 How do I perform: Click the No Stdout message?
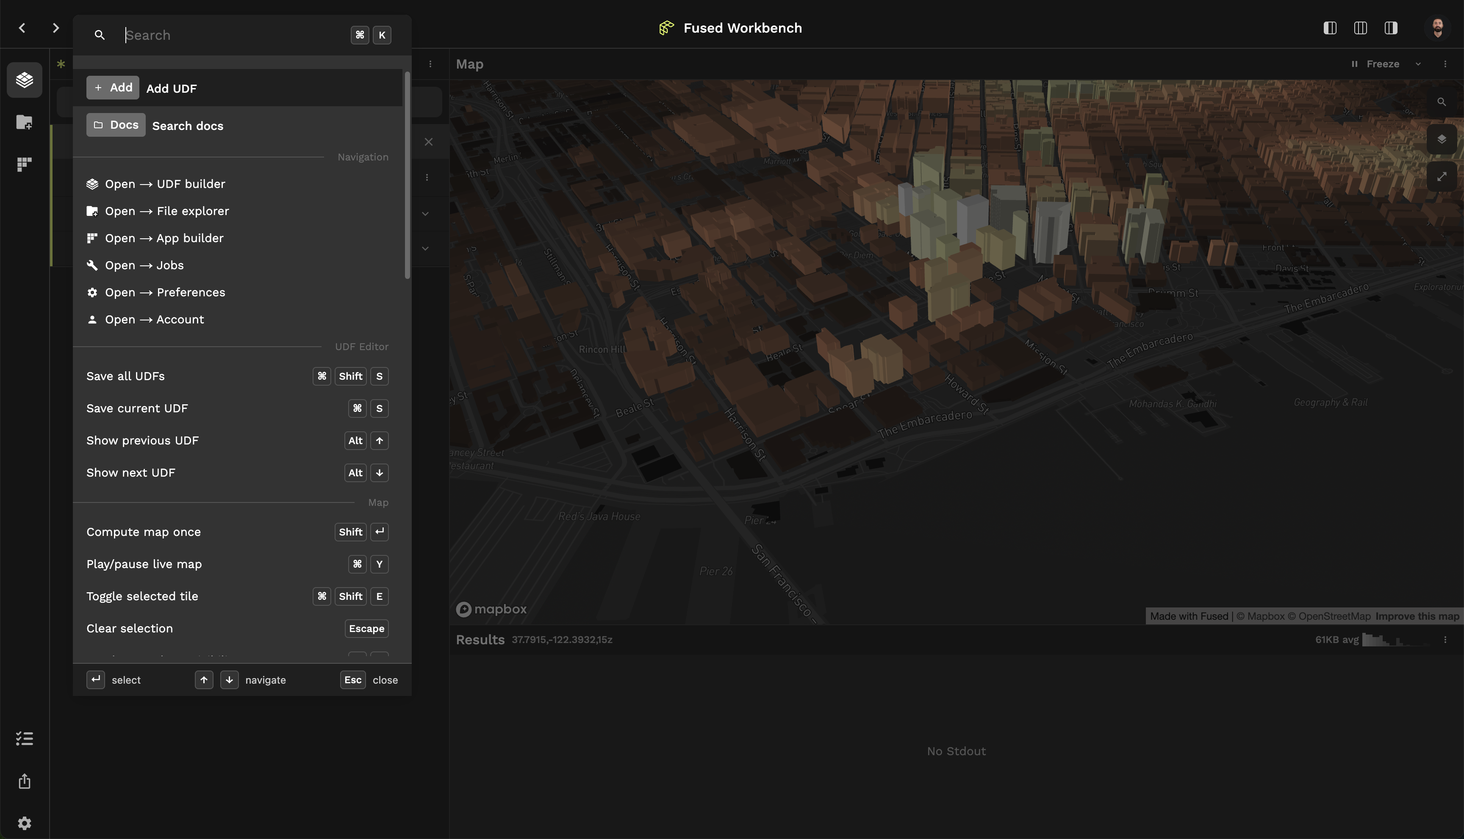coord(956,751)
